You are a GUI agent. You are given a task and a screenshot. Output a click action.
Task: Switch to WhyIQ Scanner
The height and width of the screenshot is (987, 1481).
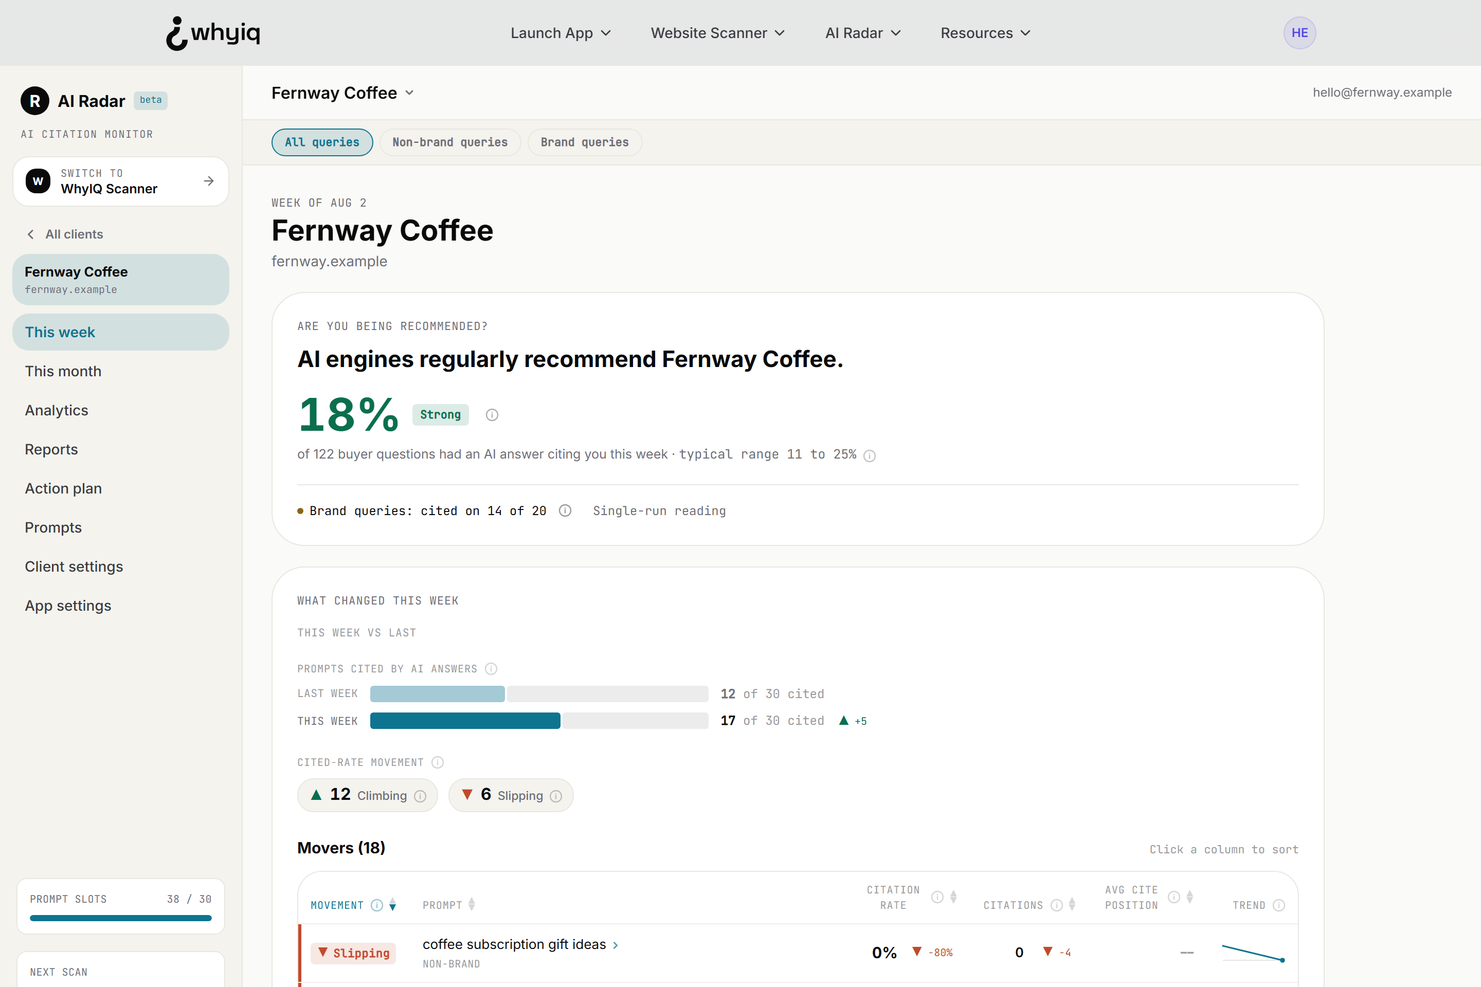point(120,181)
